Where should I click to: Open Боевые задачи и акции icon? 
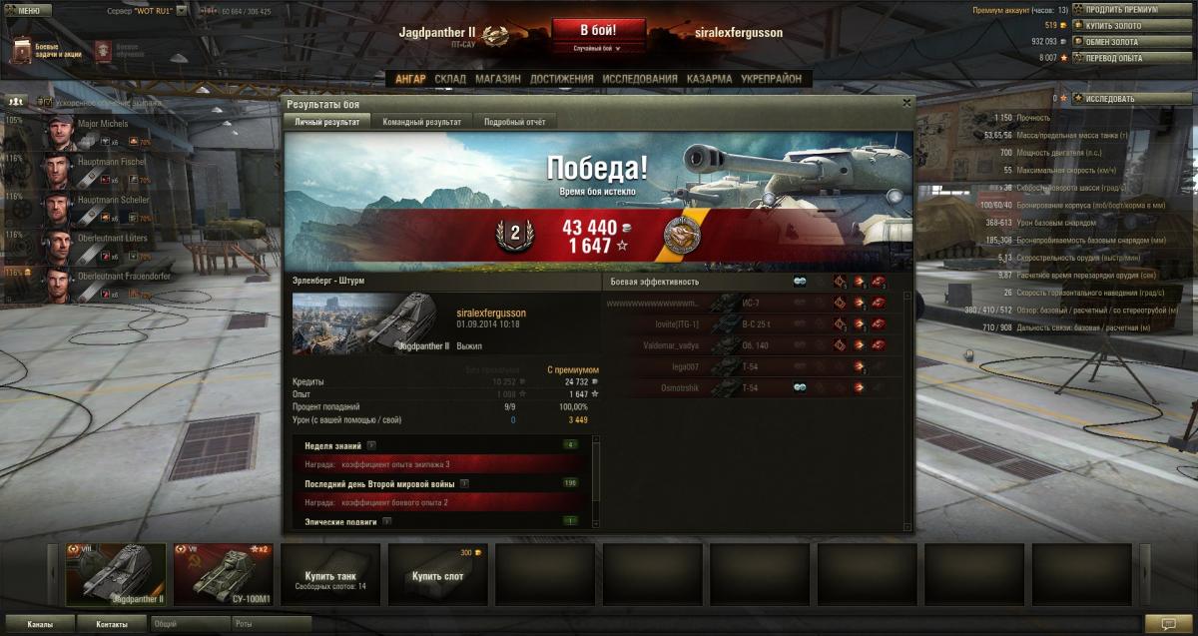tap(23, 50)
